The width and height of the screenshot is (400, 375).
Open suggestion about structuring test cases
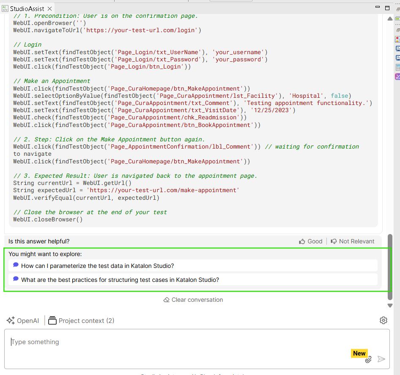[x=193, y=280]
